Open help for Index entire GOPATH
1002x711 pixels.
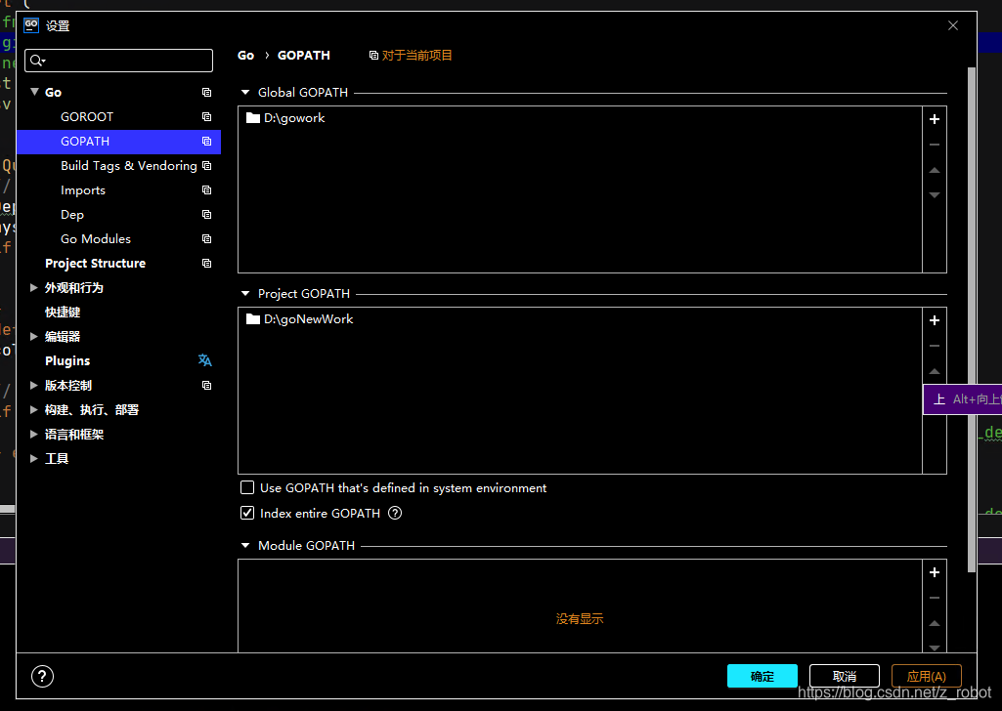[395, 513]
